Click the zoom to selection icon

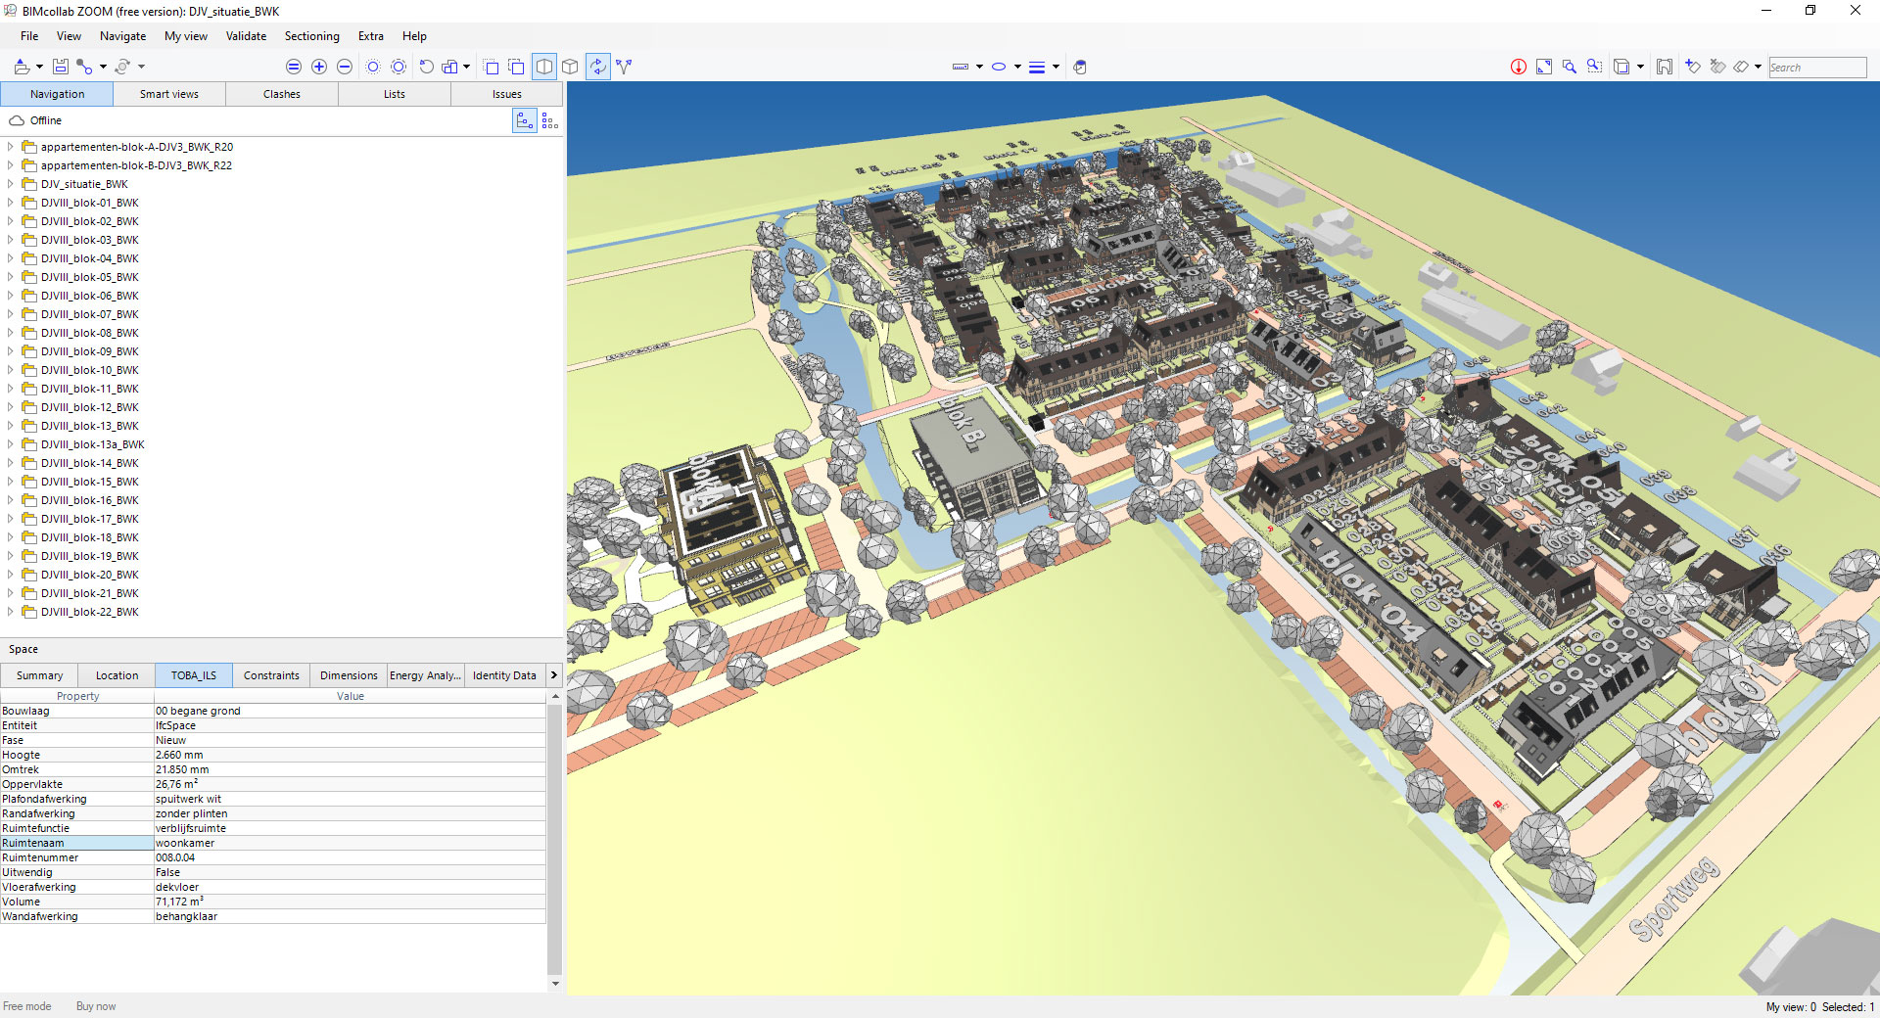[1595, 67]
